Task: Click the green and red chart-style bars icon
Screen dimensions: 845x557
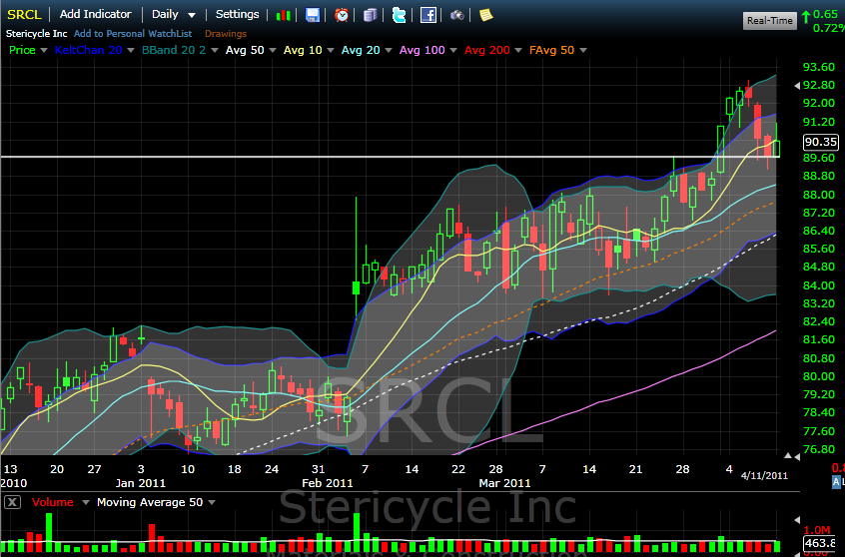Action: point(283,15)
